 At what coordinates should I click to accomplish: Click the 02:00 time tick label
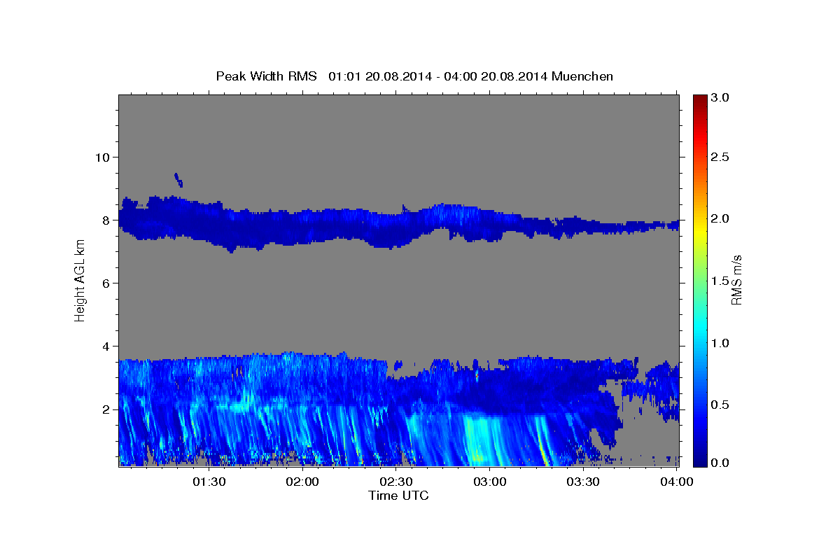302,482
